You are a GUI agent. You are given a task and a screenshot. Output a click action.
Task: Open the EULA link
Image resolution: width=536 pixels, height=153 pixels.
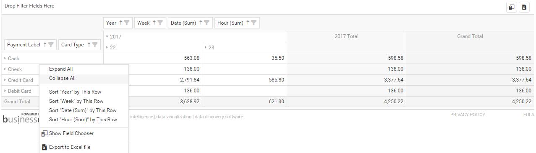click(528, 115)
